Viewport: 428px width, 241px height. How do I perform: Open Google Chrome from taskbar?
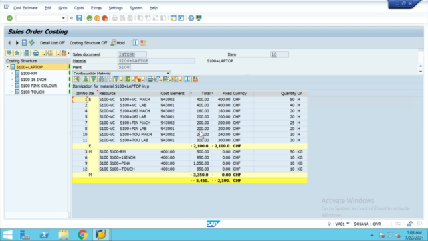pos(82,235)
